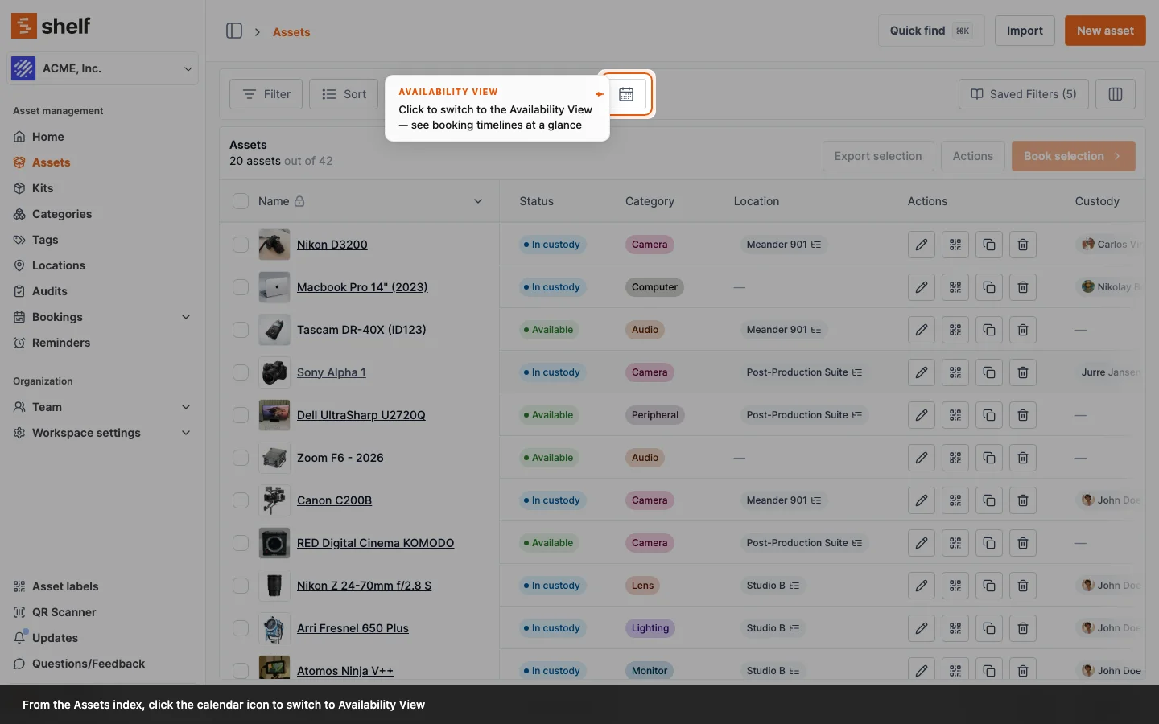This screenshot has width=1159, height=724.
Task: Check the Nikon D3200 row checkbox
Action: click(241, 245)
